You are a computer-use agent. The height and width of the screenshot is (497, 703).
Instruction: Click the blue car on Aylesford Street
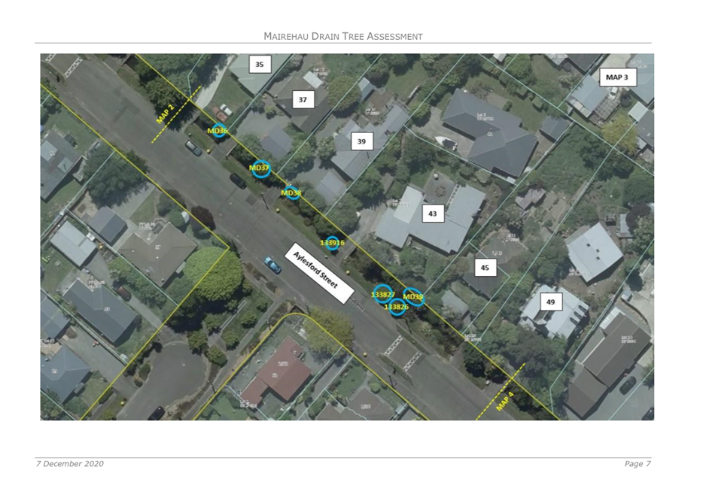[272, 265]
